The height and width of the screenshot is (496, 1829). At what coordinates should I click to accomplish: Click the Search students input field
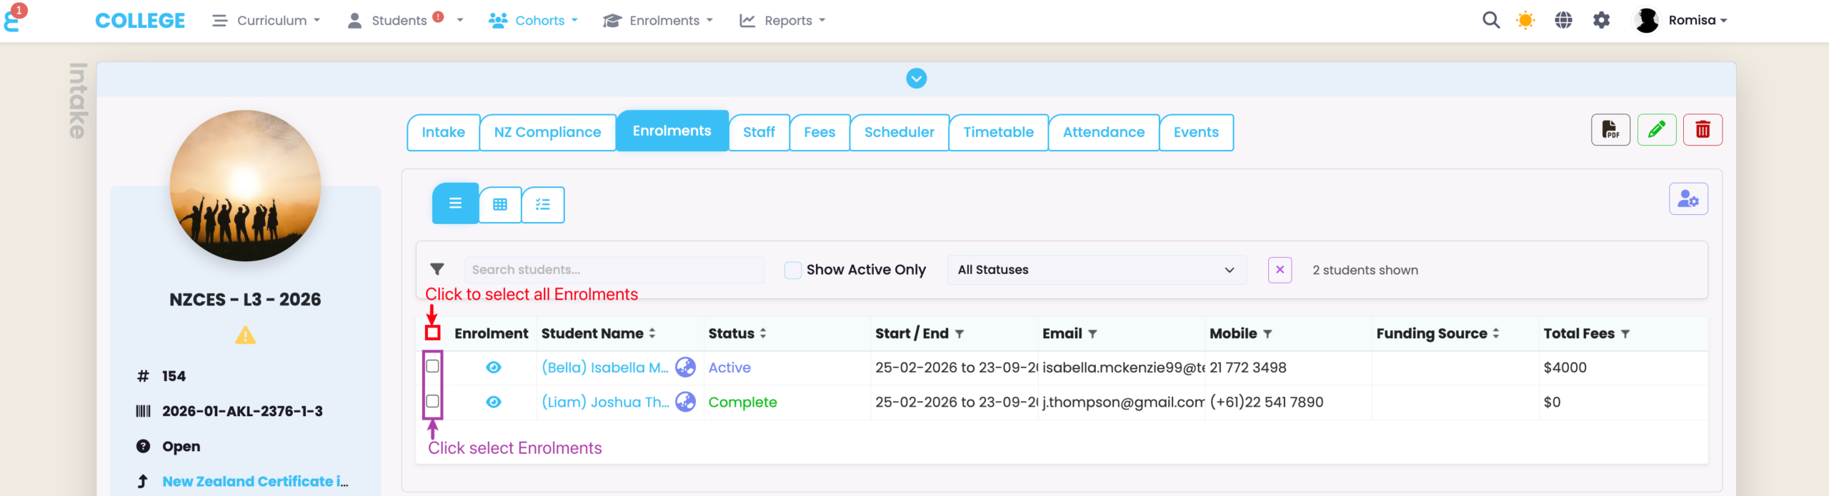click(x=614, y=270)
